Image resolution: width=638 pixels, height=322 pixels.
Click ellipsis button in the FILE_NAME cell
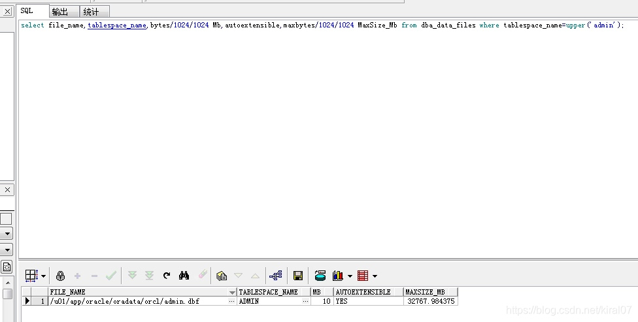point(231,301)
